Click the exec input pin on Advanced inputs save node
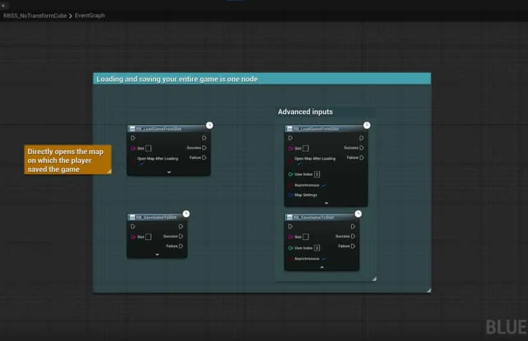The height and width of the screenshot is (341, 528). point(290,227)
